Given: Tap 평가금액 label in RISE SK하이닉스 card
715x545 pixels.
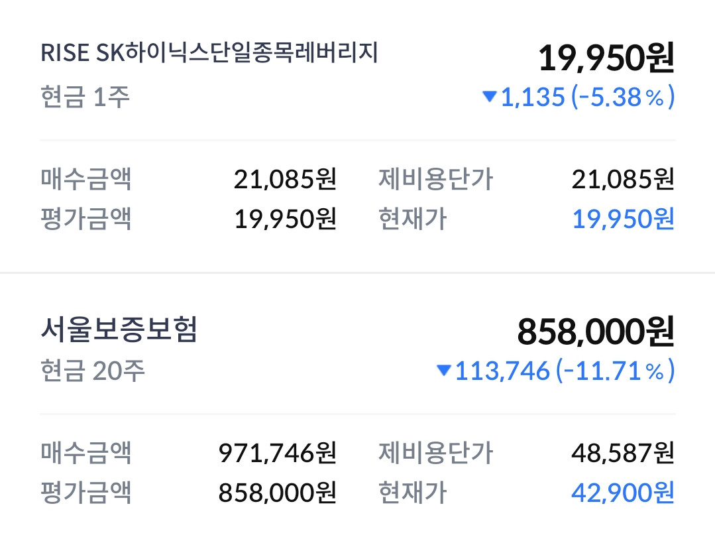Looking at the screenshot, I should coord(85,218).
